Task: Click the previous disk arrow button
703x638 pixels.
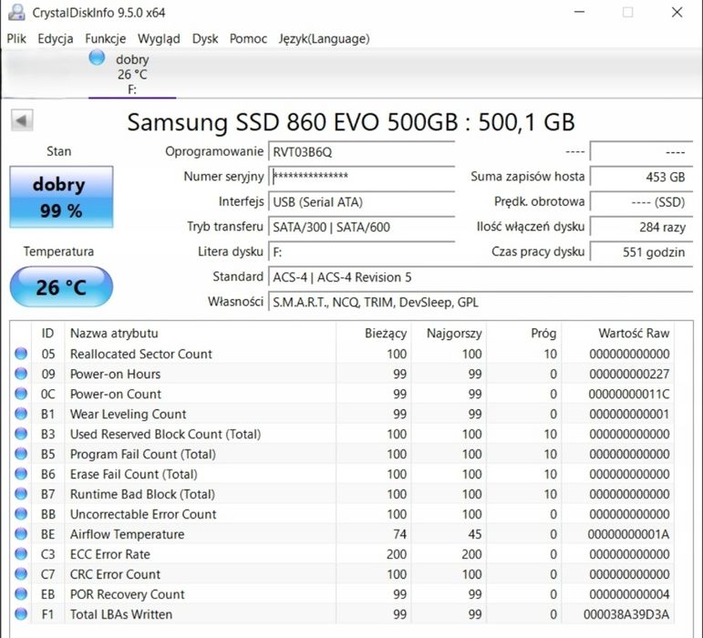Action: [x=22, y=120]
